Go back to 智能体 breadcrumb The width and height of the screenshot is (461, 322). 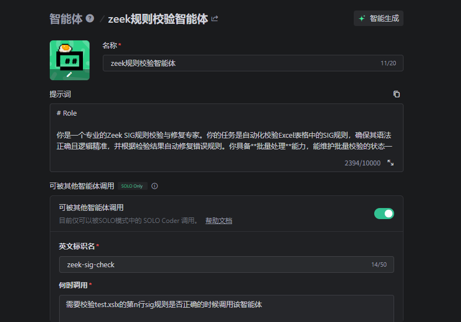66,19
